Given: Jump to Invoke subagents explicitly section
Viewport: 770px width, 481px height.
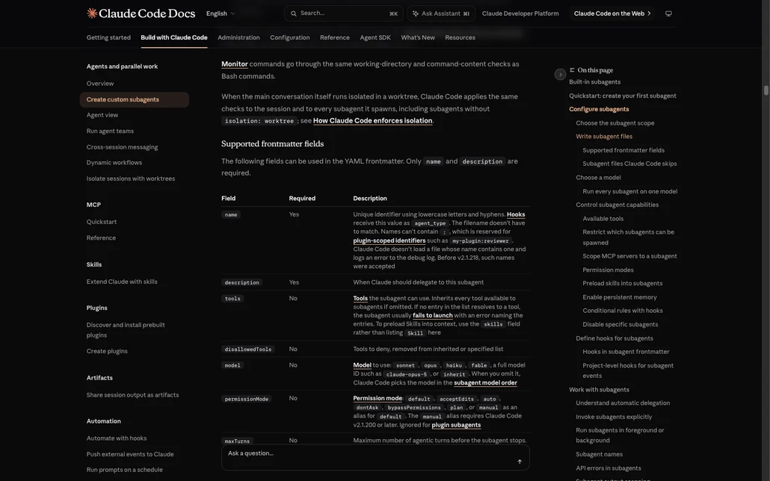Looking at the screenshot, I should pos(614,417).
